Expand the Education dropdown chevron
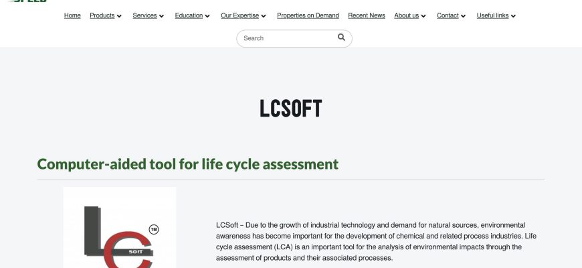The height and width of the screenshot is (268, 582). (208, 16)
